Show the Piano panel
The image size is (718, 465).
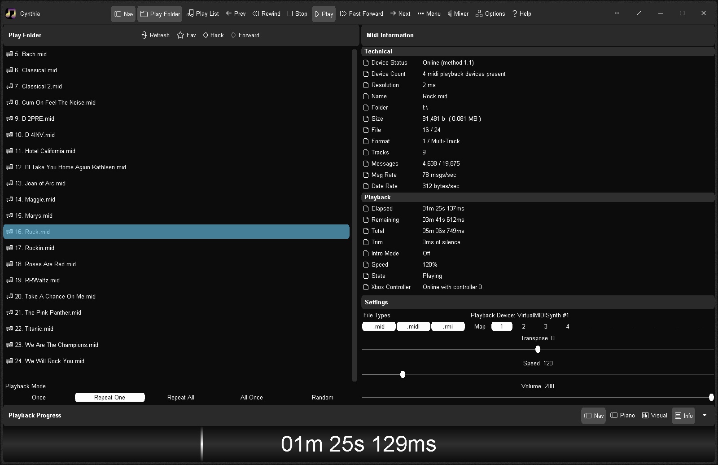pyautogui.click(x=623, y=416)
